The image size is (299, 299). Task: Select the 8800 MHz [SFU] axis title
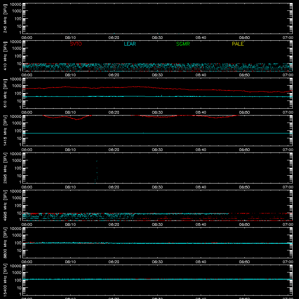5,243
